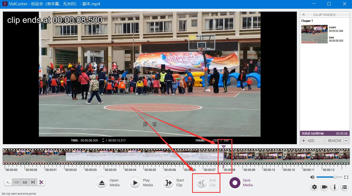Click the time spinner arrows beside 00:00:08.500
This screenshot has width=352, height=196.
103,140
